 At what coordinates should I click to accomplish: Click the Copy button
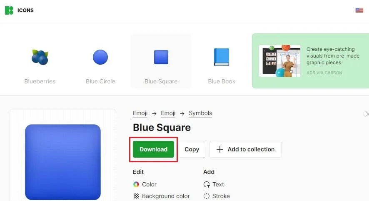click(x=192, y=149)
